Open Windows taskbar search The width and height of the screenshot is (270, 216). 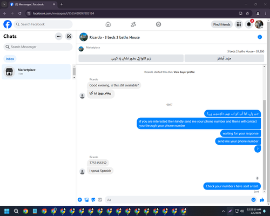[x=16, y=211]
